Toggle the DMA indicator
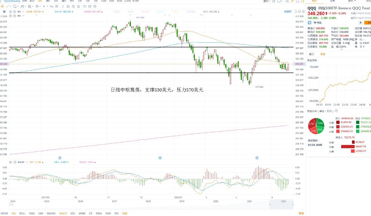Viewport: 371px width, 216px height. click(x=99, y=213)
